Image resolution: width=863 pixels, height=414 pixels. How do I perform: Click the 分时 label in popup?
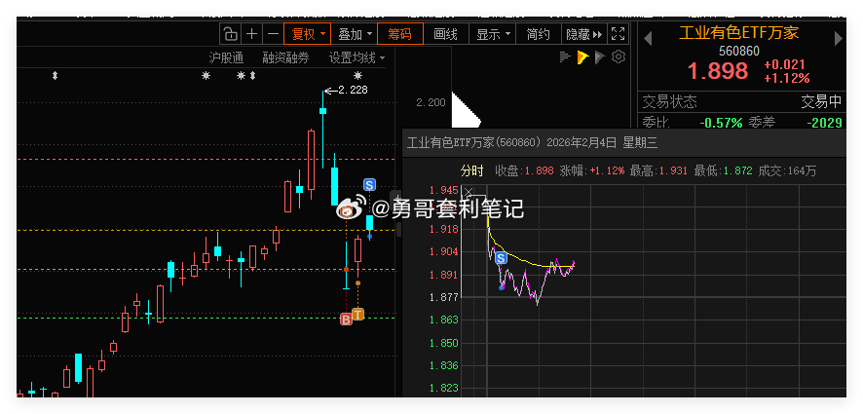click(471, 171)
